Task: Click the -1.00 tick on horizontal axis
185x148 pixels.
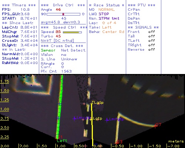Action: pos(136,146)
